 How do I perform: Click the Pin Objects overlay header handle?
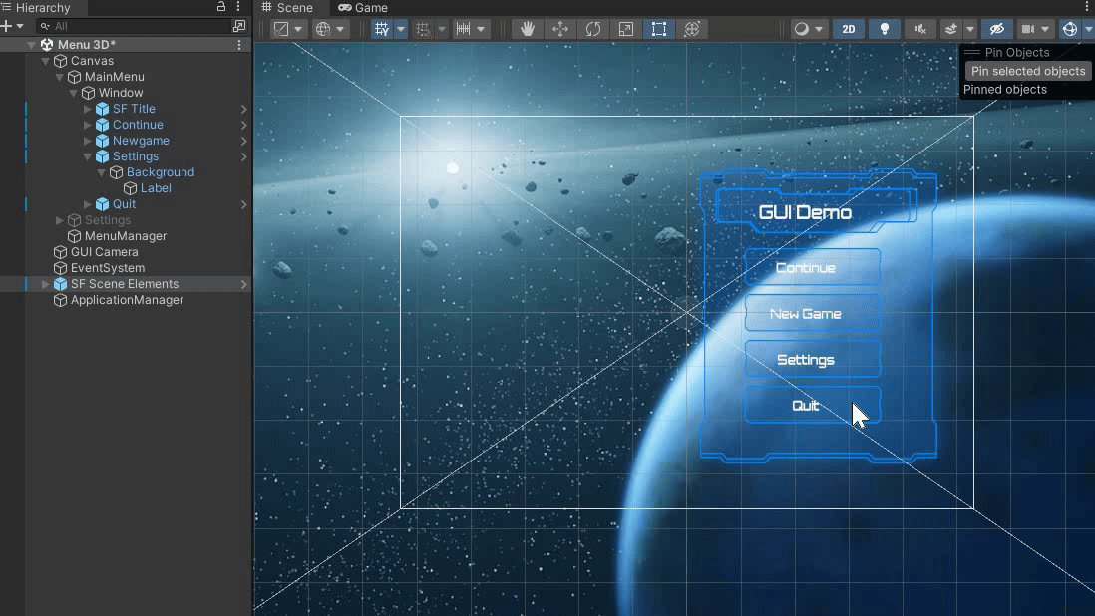point(972,52)
